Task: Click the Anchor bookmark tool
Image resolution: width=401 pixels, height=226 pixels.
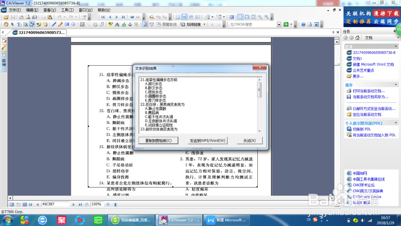Action: coord(130,24)
